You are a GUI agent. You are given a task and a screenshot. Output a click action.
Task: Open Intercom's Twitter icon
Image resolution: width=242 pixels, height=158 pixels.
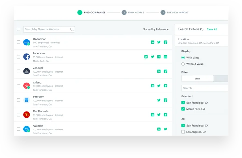coord(159,100)
